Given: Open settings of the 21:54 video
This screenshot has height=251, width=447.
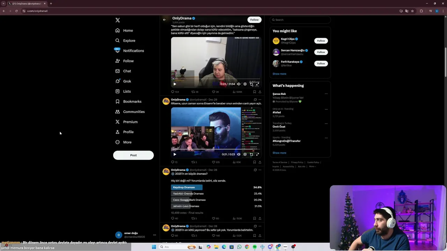Looking at the screenshot, I should pos(245,84).
